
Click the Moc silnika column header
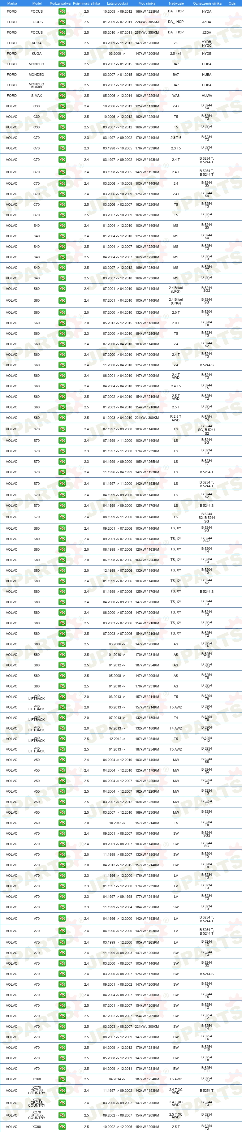point(147,3)
